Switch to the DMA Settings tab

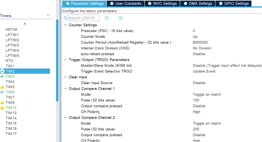(x=198, y=3)
